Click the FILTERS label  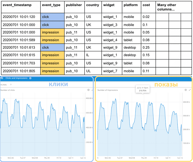(x=4, y=85)
